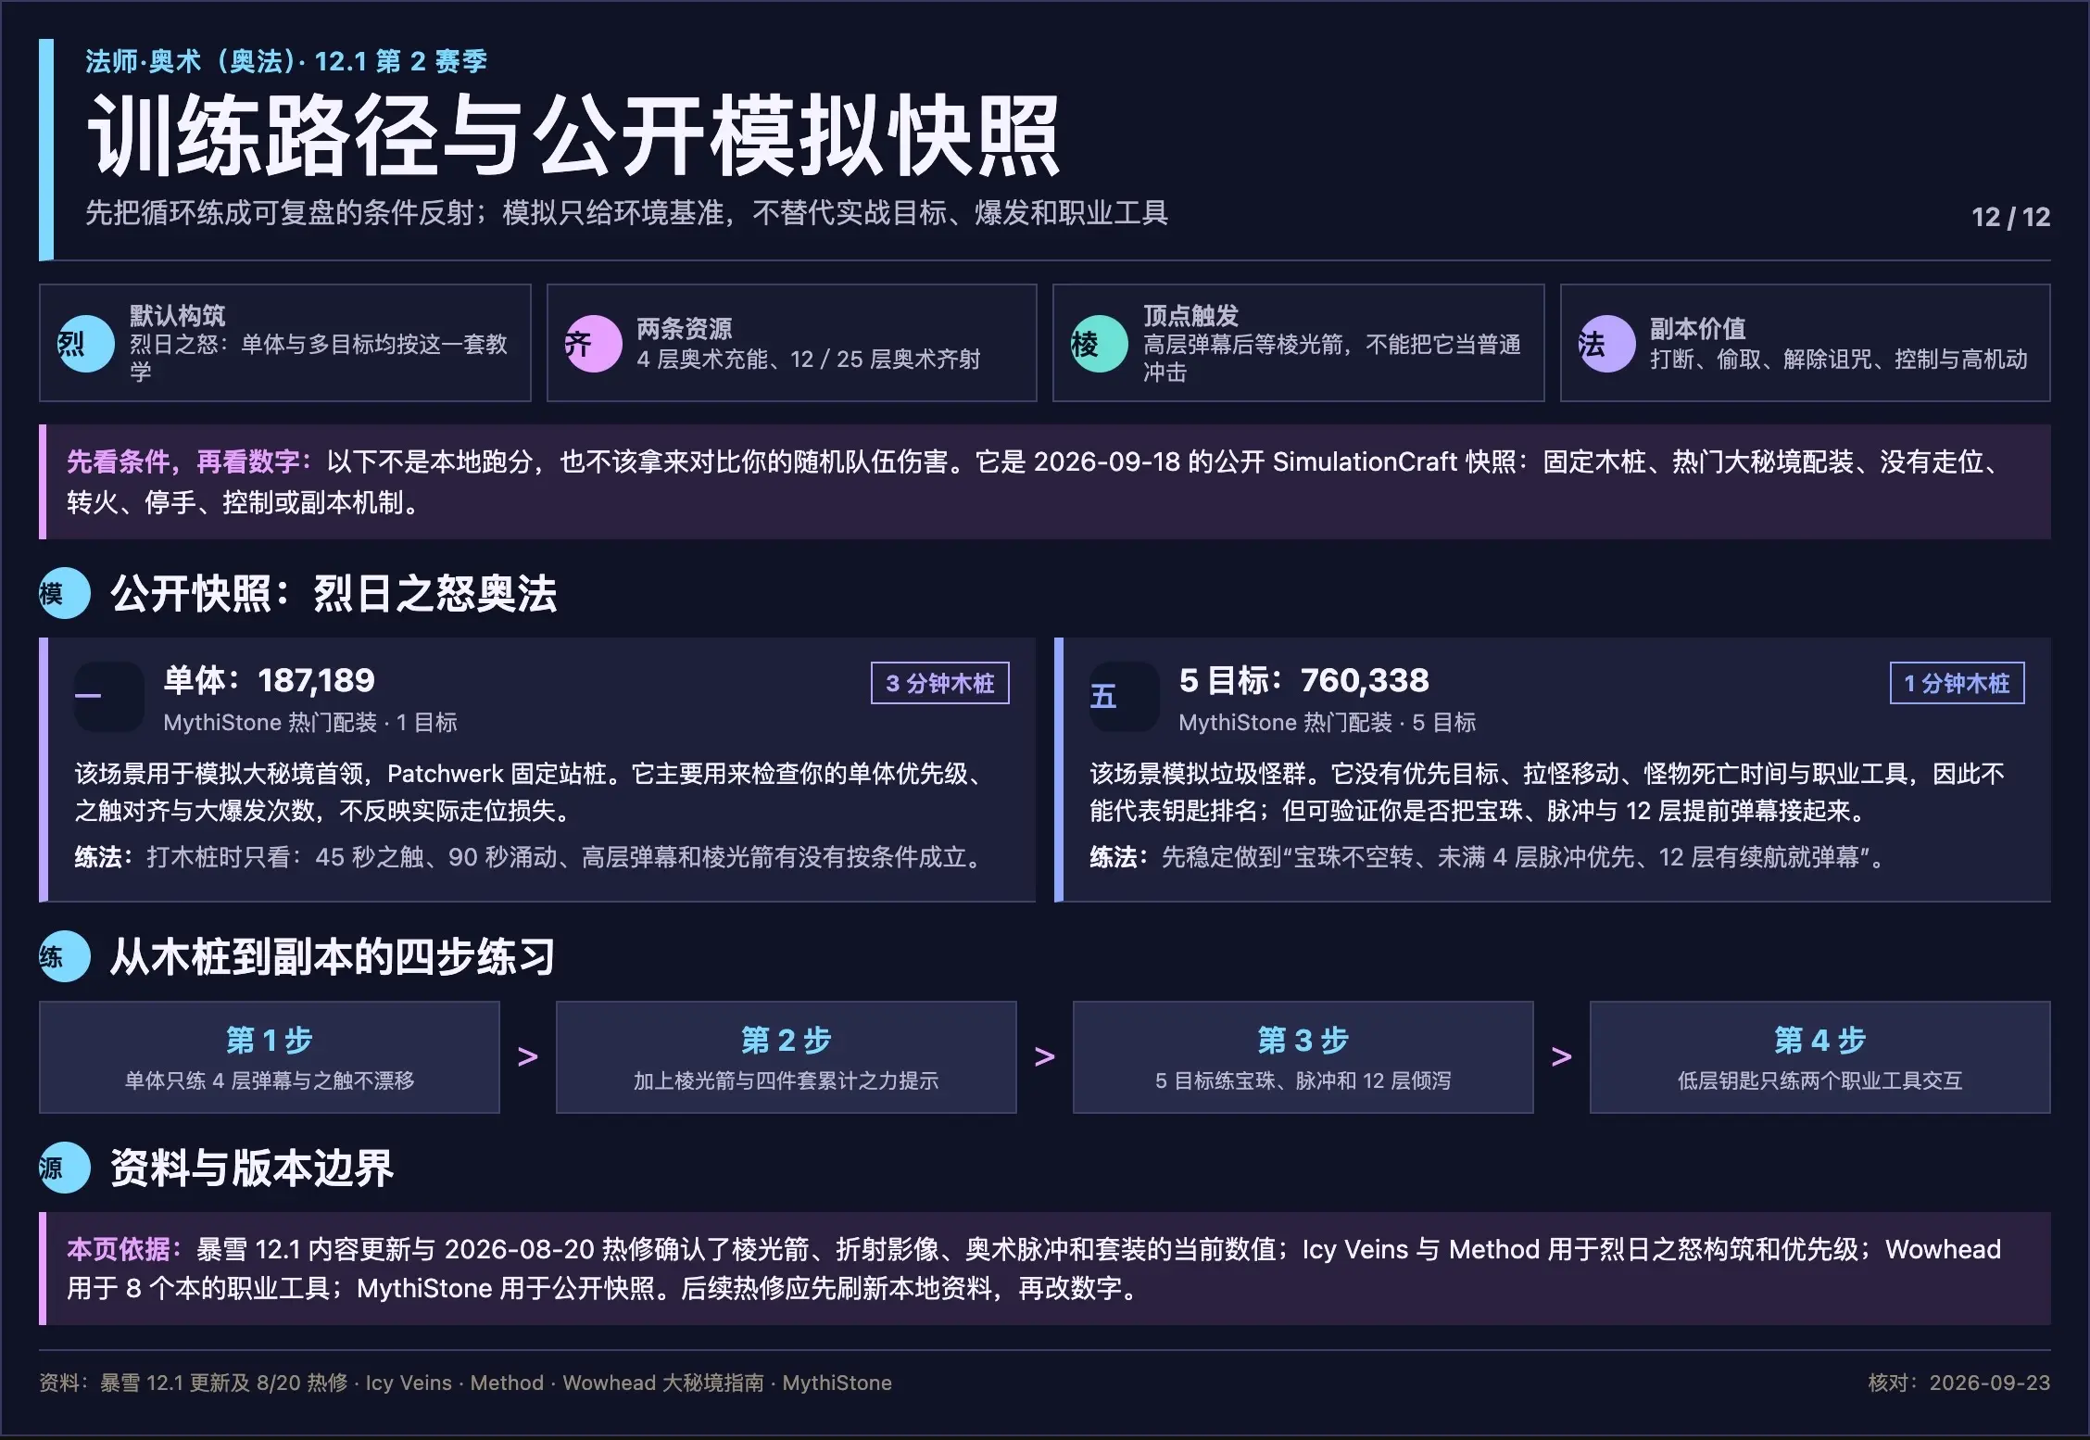Open the 第 1 步 step card
The height and width of the screenshot is (1440, 2090).
click(270, 1057)
